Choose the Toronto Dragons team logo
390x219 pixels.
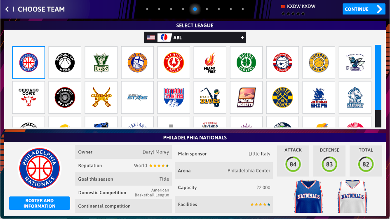pyautogui.click(x=65, y=97)
